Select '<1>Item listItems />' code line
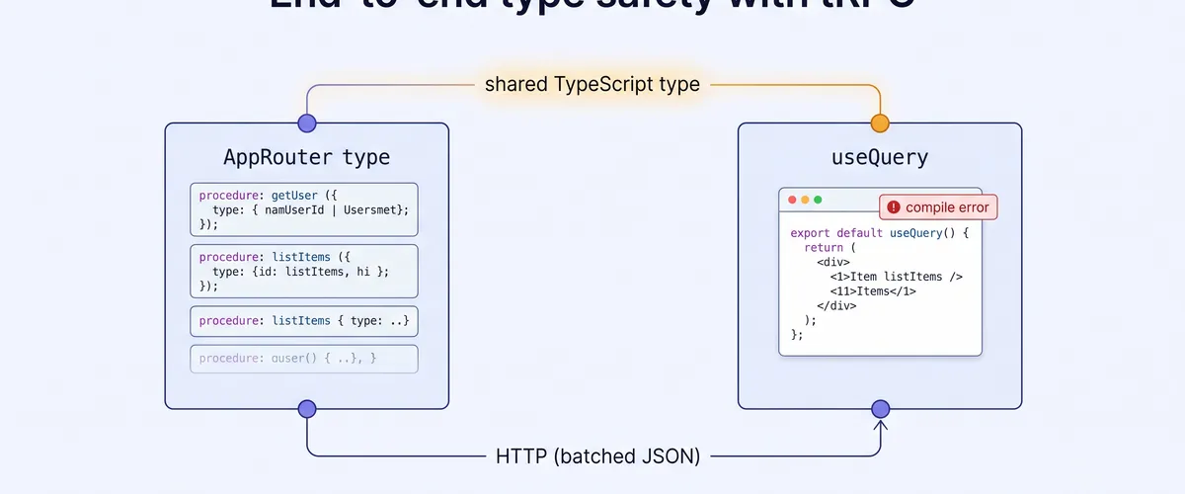The width and height of the screenshot is (1185, 494). coord(897,277)
